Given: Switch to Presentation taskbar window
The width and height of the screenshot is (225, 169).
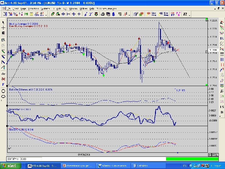Looking at the screenshot, I should point(78,166).
